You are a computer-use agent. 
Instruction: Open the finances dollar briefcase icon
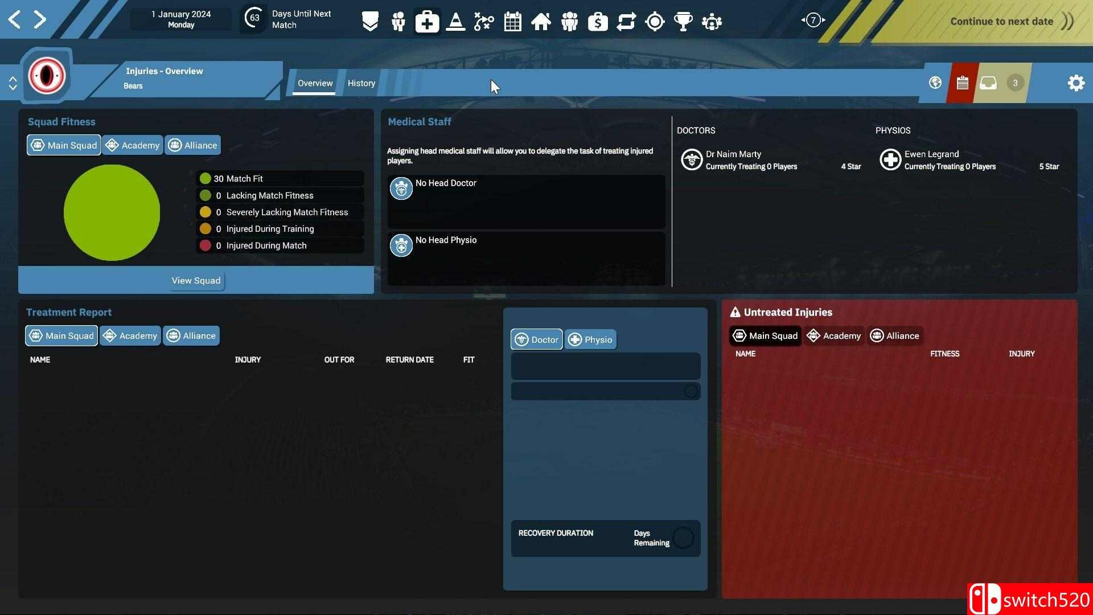pyautogui.click(x=598, y=22)
